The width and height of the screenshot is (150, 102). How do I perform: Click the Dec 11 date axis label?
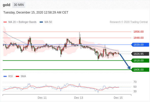[x=42, y=98]
